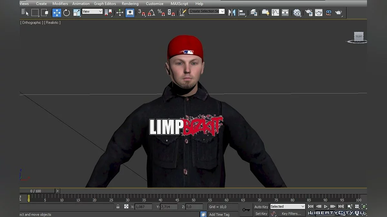Expand the Create Selection Set dropdown
The image size is (387, 217).
223,11
